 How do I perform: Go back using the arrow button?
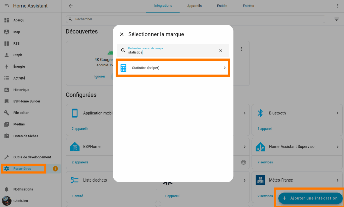tap(70, 6)
